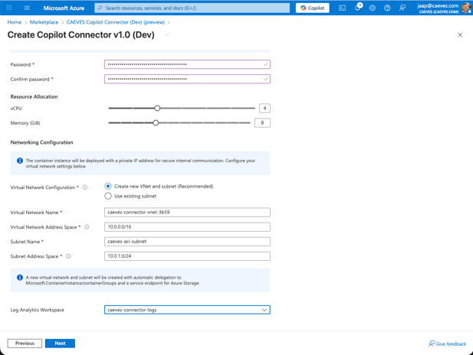Screen dimensions: 473x355
Task: Expand the Log Analytics Workspace dropdown
Action: click(x=187, y=310)
